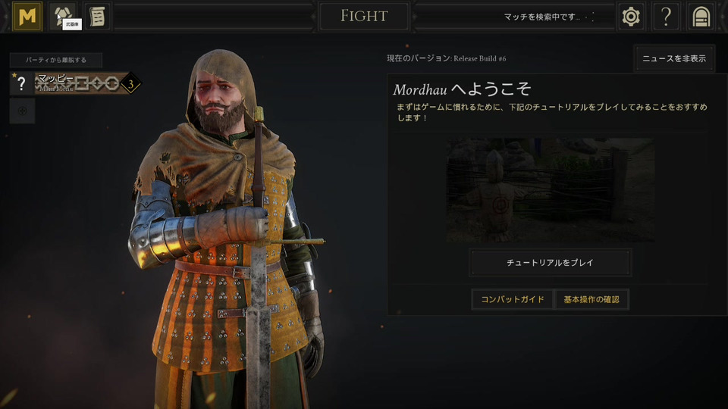Add a party member via the plus slot
The image size is (728, 409).
(x=22, y=111)
